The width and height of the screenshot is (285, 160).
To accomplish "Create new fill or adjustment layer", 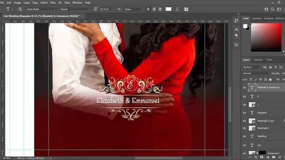I will pos(268,157).
